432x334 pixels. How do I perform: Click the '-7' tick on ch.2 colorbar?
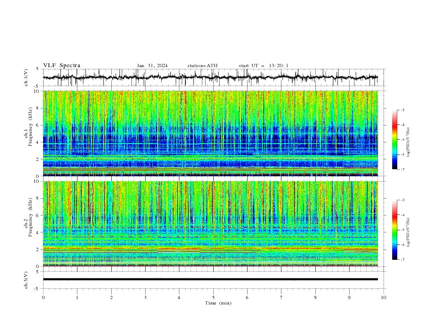402,260
